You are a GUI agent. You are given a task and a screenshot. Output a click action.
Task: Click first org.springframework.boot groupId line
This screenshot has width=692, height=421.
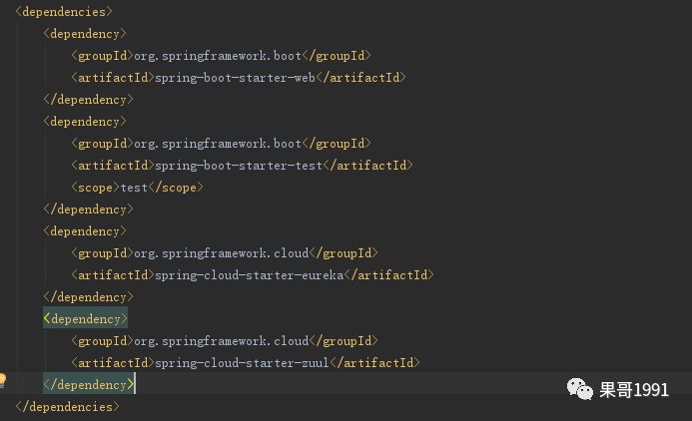pyautogui.click(x=221, y=56)
